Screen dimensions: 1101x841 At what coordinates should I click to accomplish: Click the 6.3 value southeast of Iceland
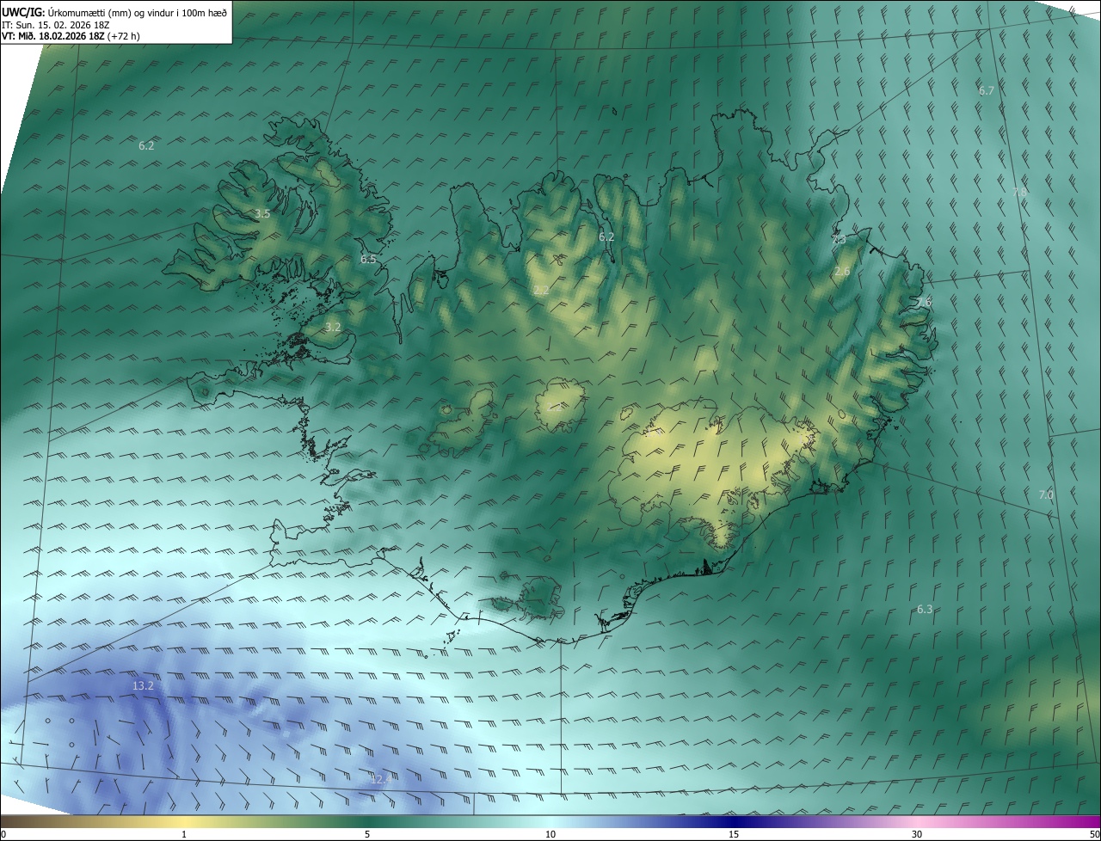point(925,609)
